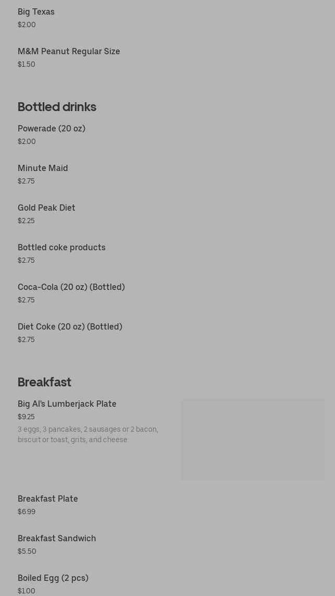Click the Bottled drinks section heading
Screen dimensions: 335x596
[x=57, y=107]
